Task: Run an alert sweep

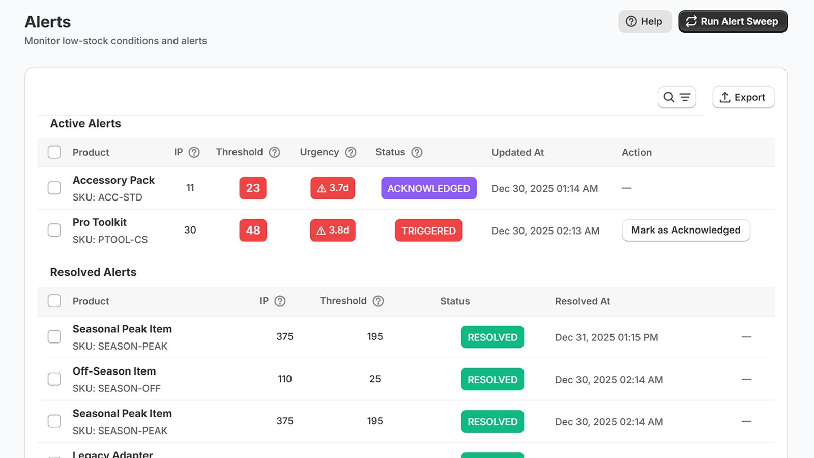Action: tap(733, 21)
